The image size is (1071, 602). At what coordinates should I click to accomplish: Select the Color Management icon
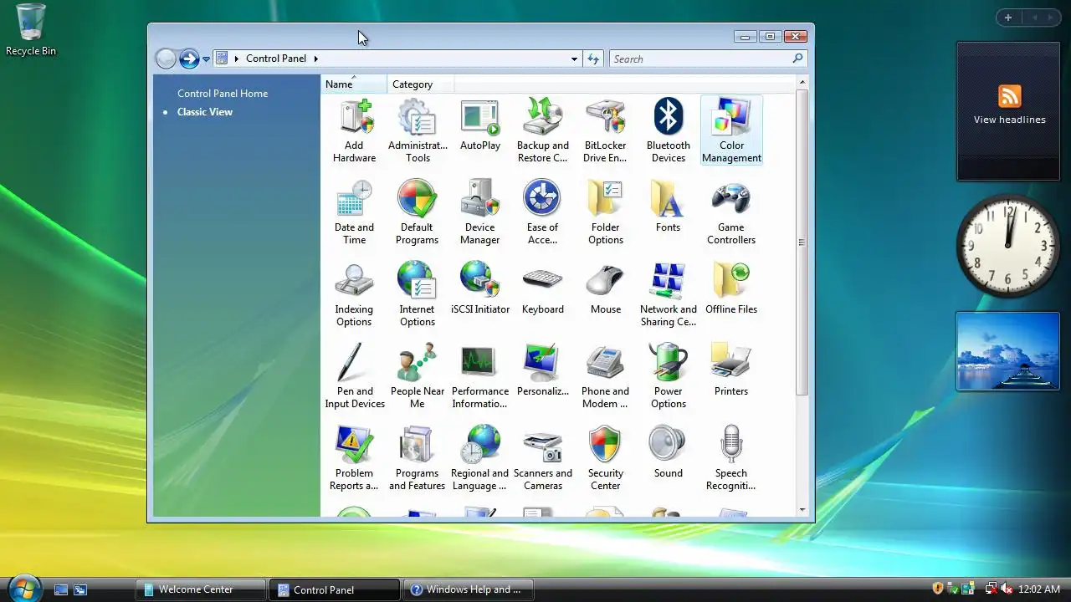tap(731, 130)
